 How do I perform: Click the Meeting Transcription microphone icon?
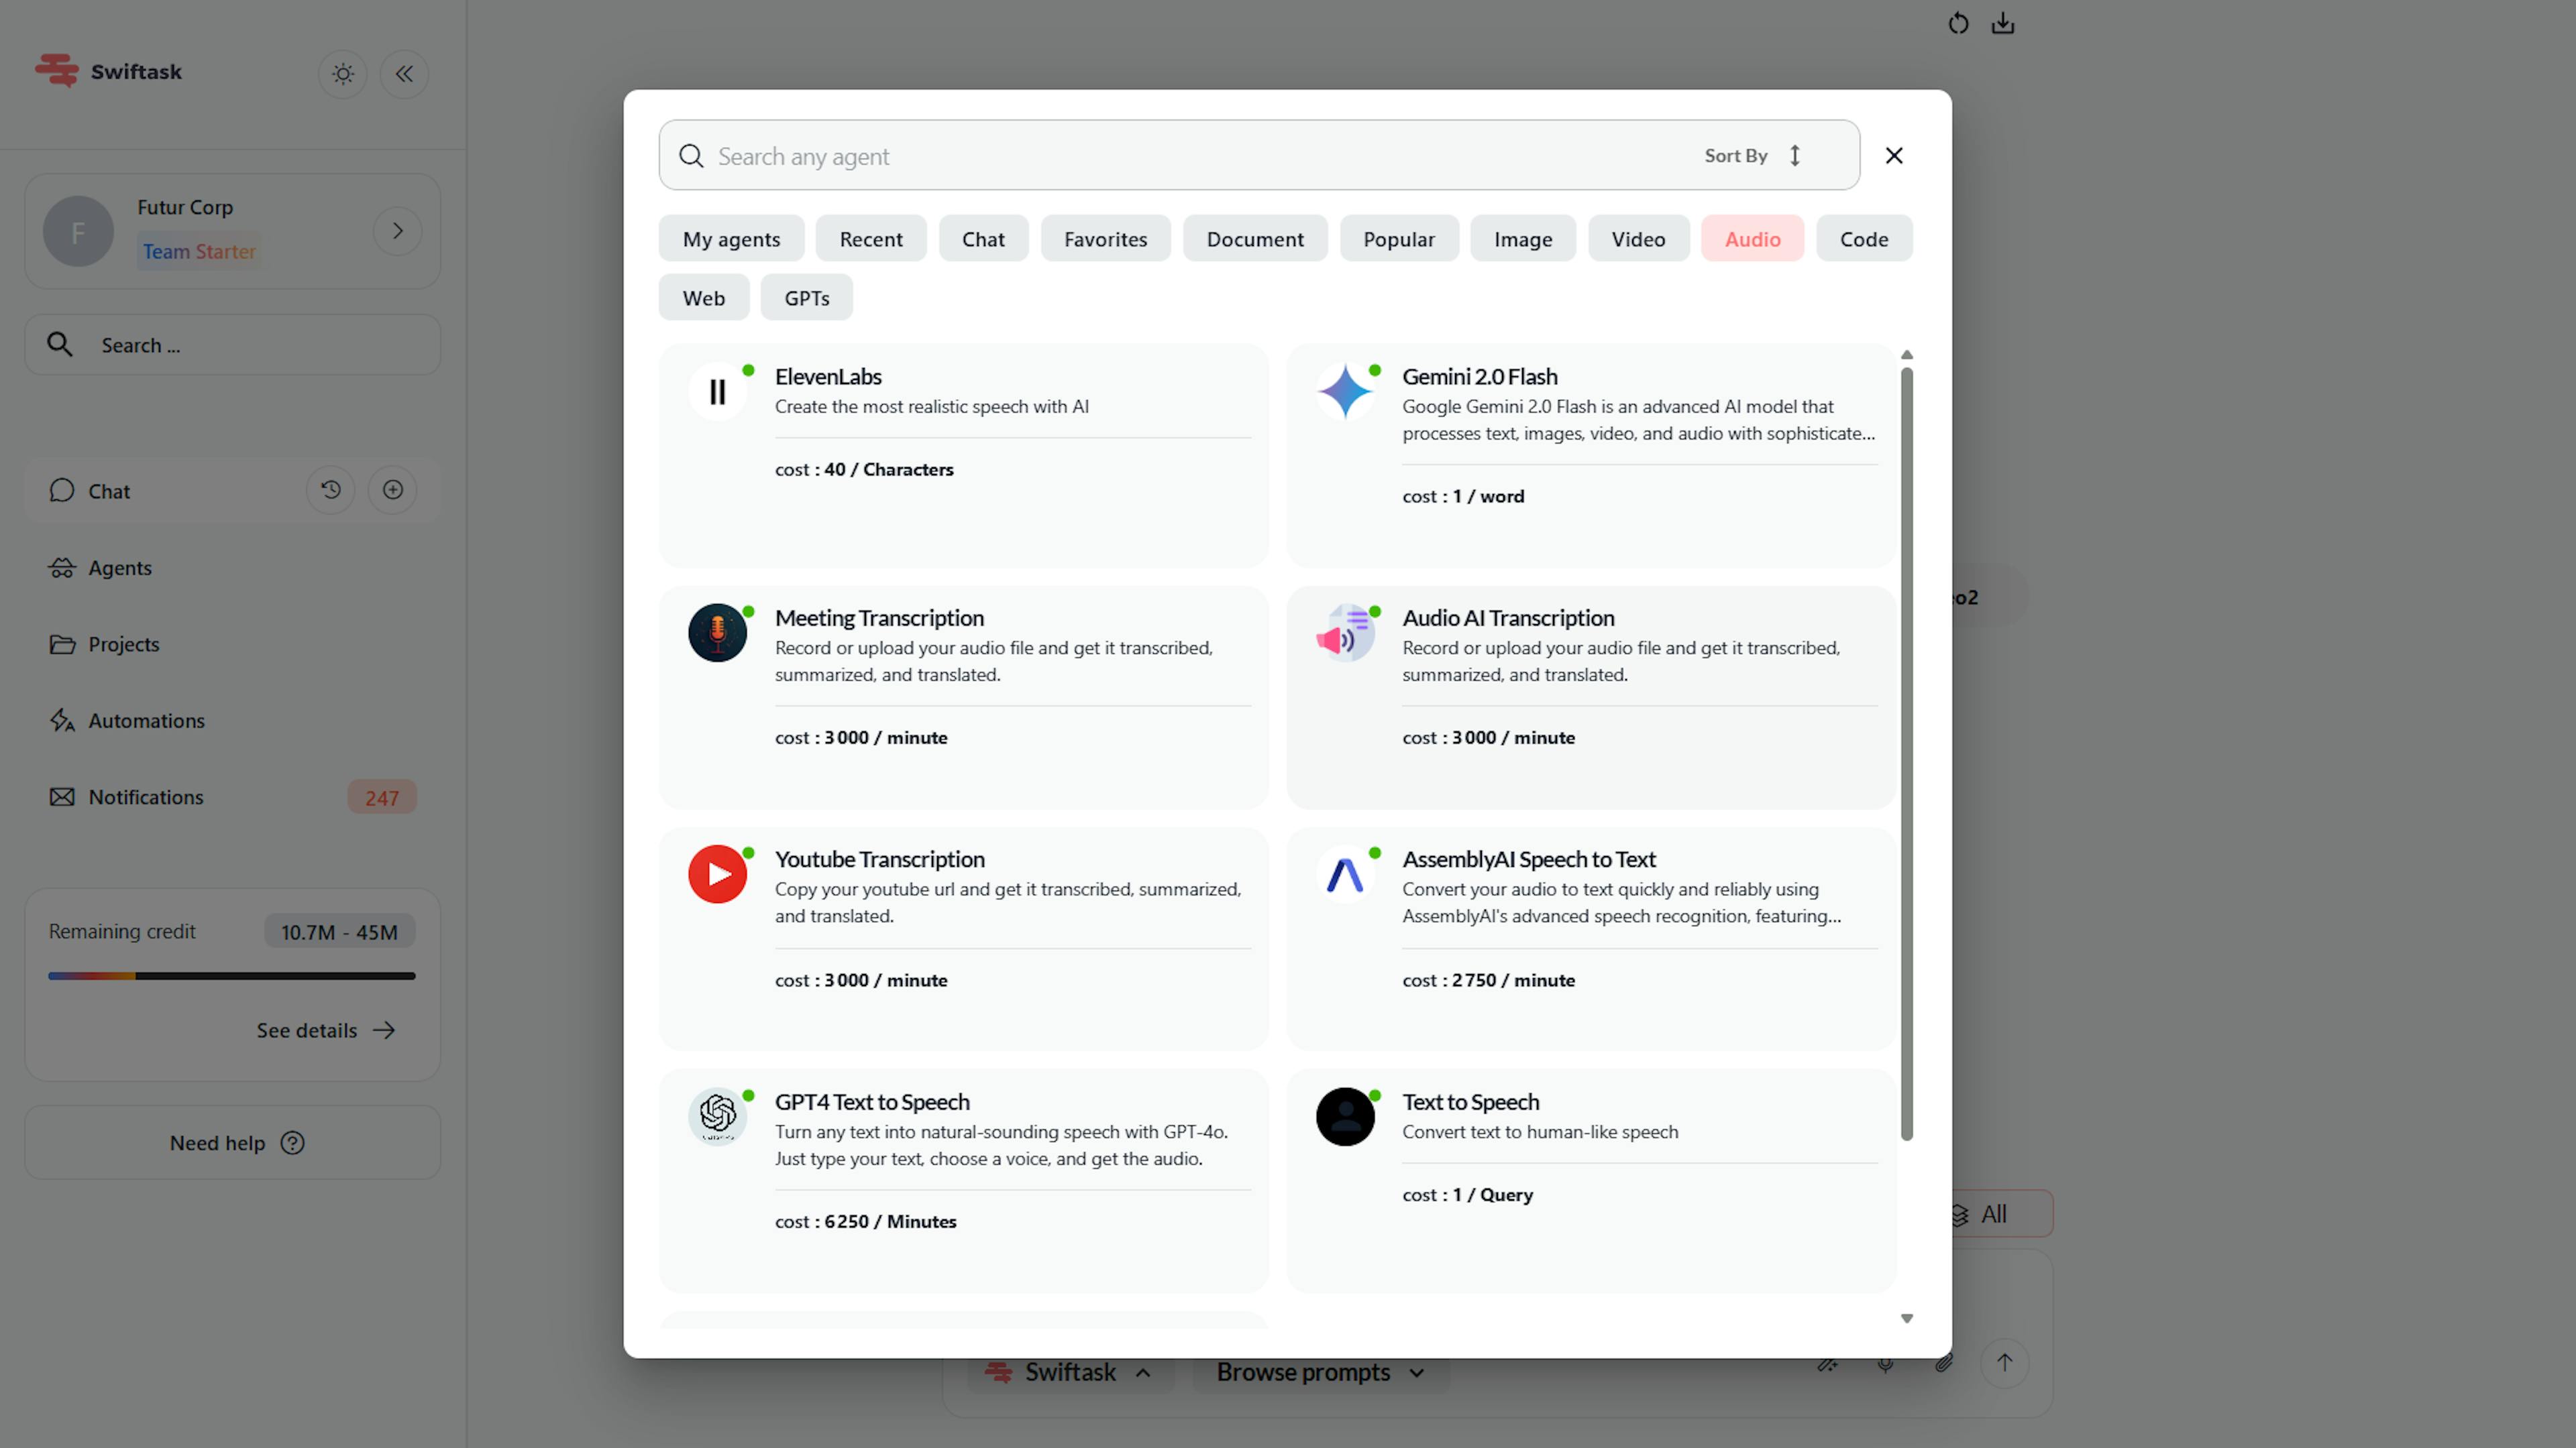[717, 633]
